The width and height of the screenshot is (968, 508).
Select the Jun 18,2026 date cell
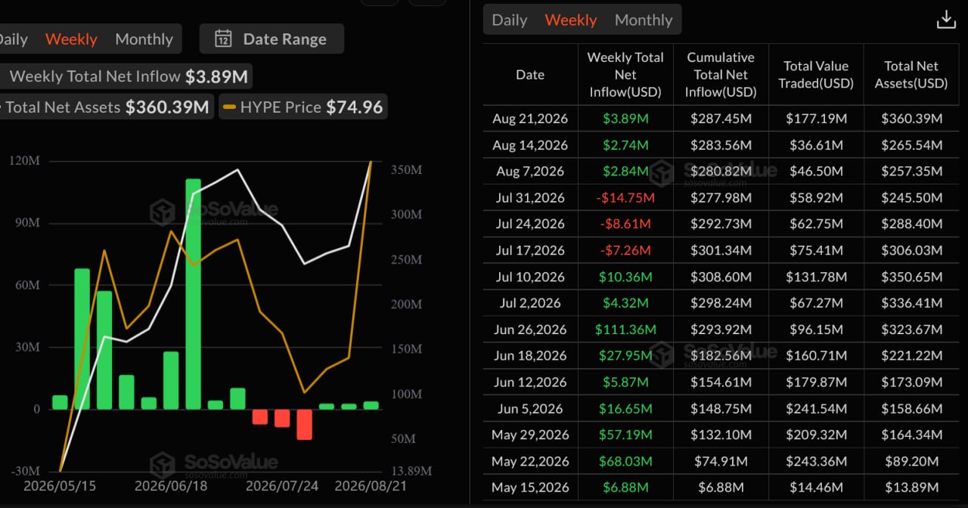pyautogui.click(x=530, y=356)
